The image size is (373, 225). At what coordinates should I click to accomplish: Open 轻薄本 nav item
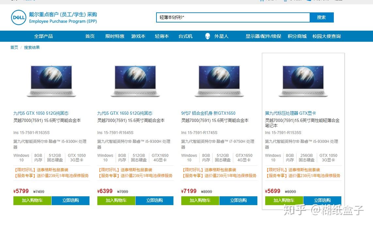tap(162, 36)
